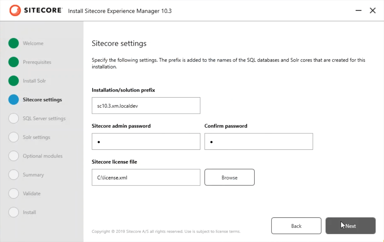Click the green Install Solr step circle
This screenshot has width=384, height=242.
pos(14,81)
